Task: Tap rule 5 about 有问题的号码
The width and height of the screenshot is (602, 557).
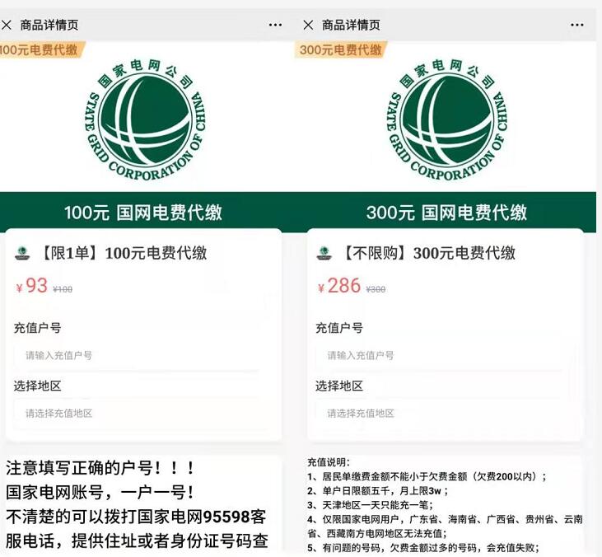Action: pos(424,548)
